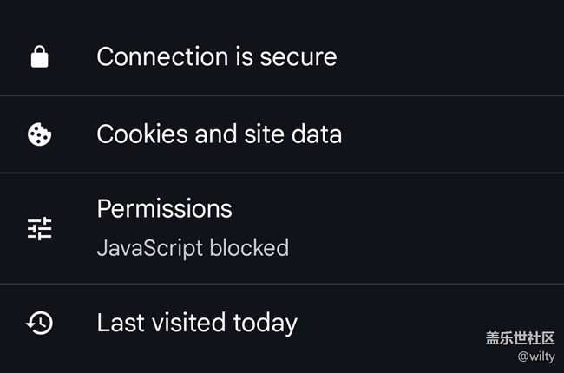
Task: Click the padlock icon
Action: click(40, 56)
